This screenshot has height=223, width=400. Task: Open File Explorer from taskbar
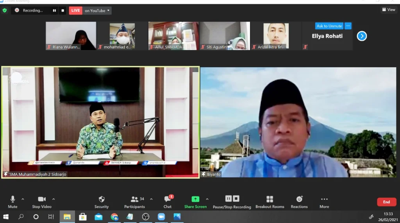pos(67,217)
